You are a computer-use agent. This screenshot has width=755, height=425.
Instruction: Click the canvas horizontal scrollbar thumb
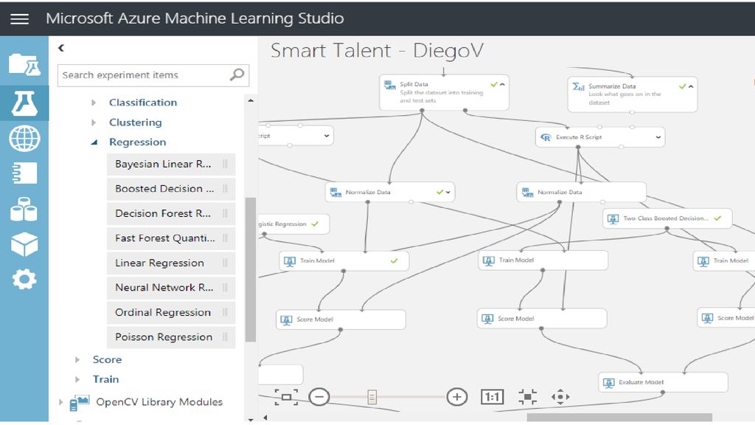point(619,418)
